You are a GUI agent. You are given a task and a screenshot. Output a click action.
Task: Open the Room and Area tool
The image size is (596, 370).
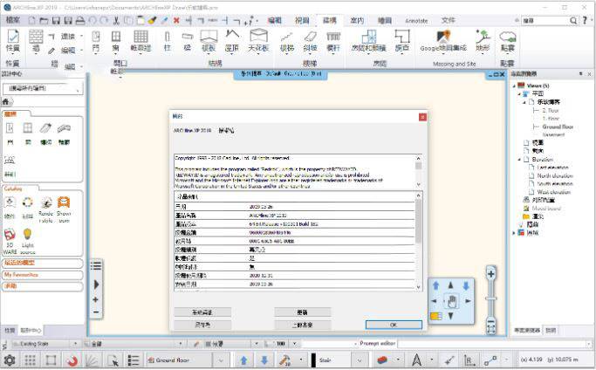368,41
